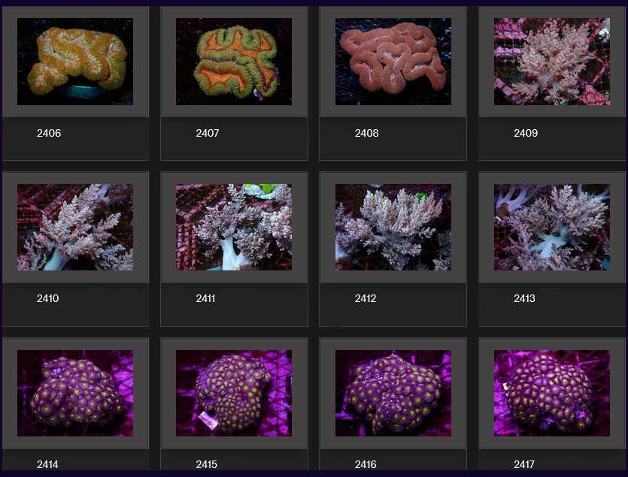Select the label text 2407
628x477 pixels.
click(208, 133)
